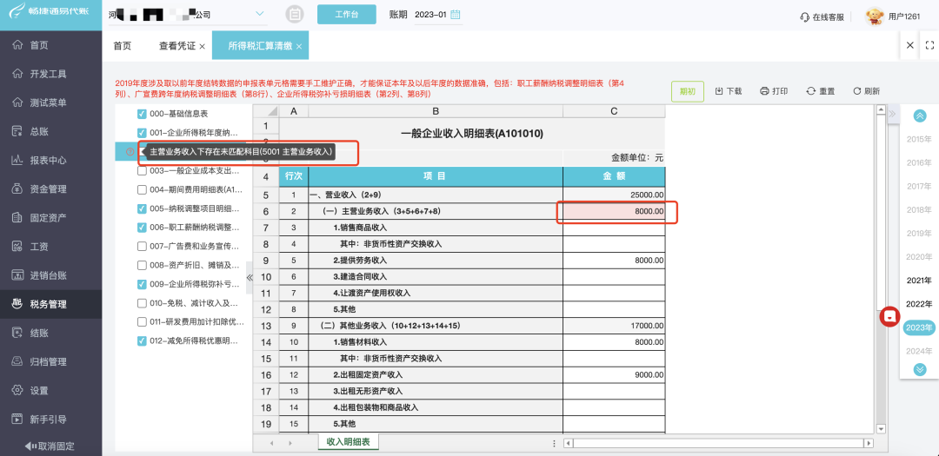Check 011-研发费用加计扣除 checkbox
The width and height of the screenshot is (939, 456).
142,322
